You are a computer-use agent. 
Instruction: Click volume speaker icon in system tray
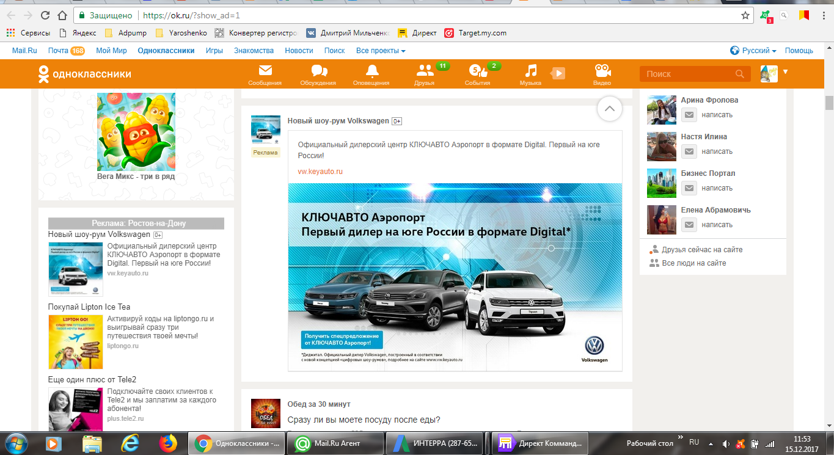(726, 443)
